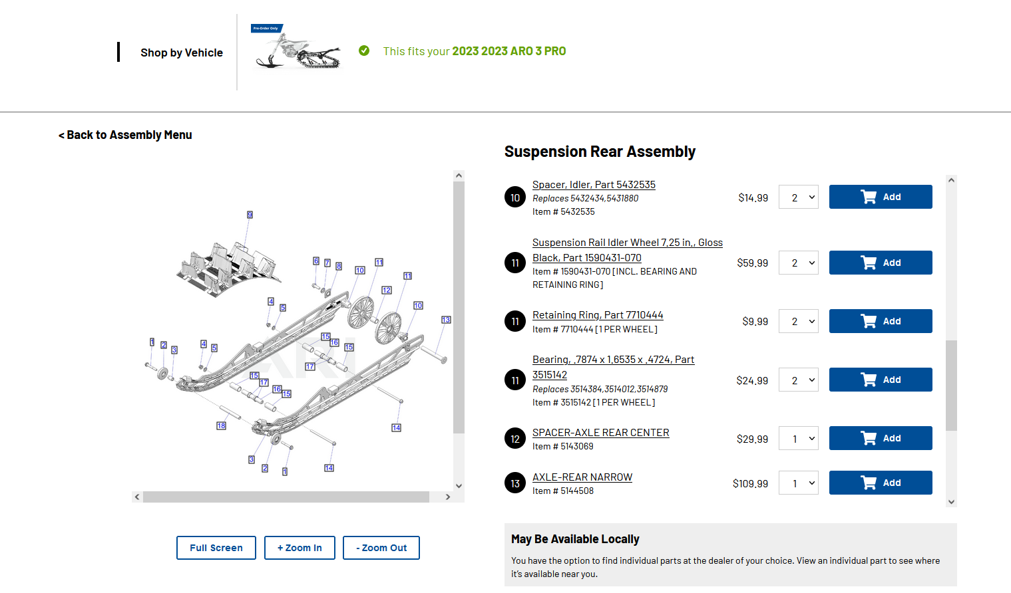Add Retaining Ring 7710444 to cart
Viewport: 1011px width, 593px height.
880,321
